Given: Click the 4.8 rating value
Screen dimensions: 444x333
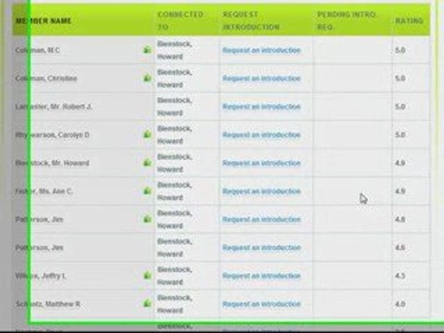Looking at the screenshot, I should pos(400,219).
